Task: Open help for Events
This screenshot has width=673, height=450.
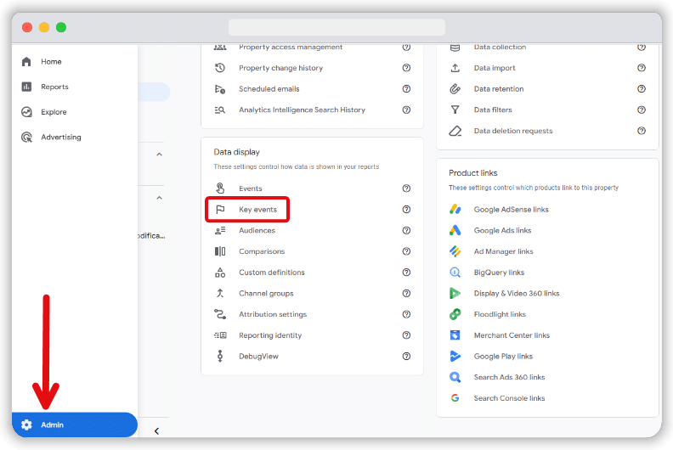Action: pyautogui.click(x=406, y=188)
